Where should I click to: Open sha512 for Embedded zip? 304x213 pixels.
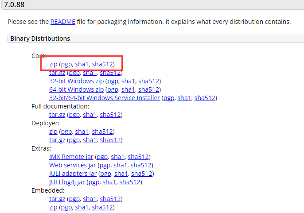coord(102,207)
